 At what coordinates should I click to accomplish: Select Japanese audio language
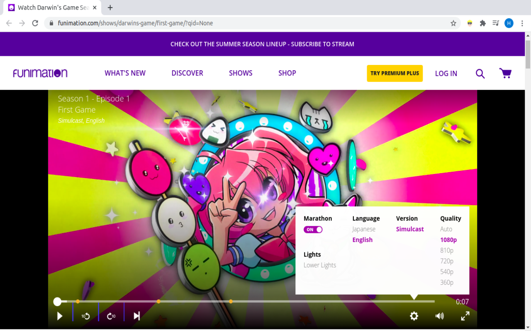point(363,229)
